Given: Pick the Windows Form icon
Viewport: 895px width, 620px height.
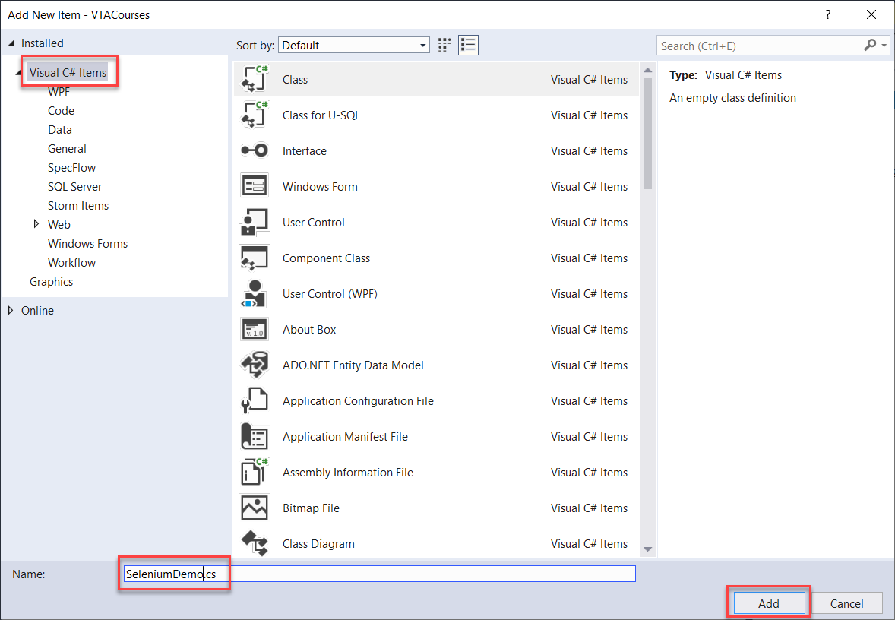Looking at the screenshot, I should pyautogui.click(x=255, y=186).
